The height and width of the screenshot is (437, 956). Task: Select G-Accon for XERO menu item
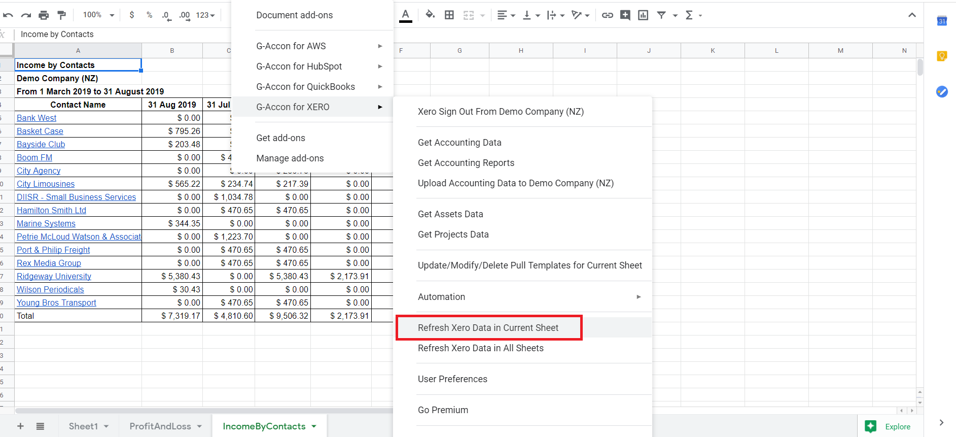(312, 107)
